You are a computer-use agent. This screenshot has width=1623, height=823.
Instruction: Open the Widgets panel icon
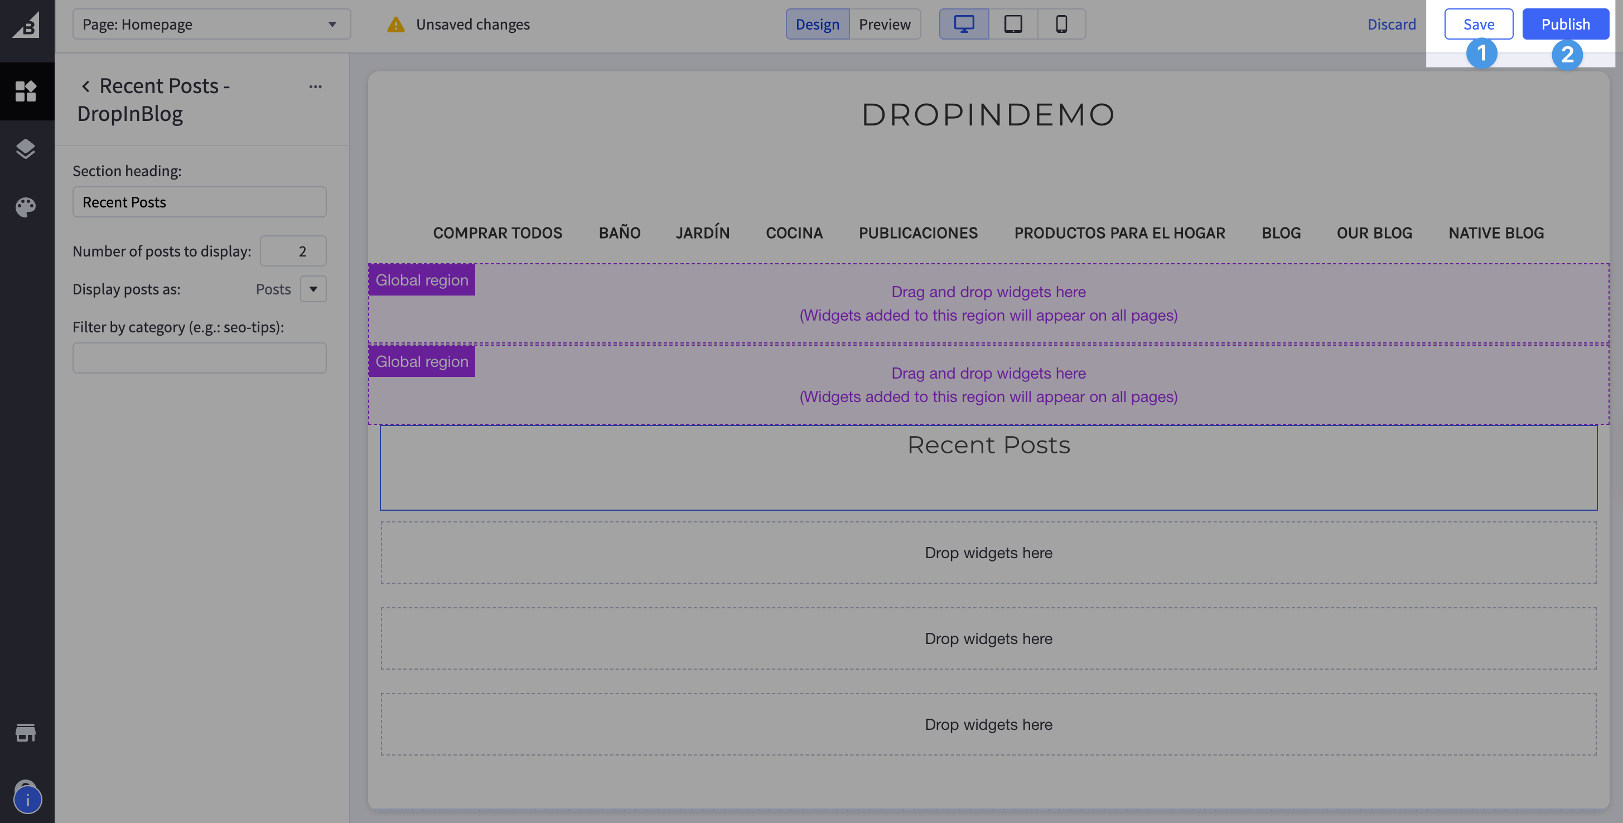tap(26, 91)
